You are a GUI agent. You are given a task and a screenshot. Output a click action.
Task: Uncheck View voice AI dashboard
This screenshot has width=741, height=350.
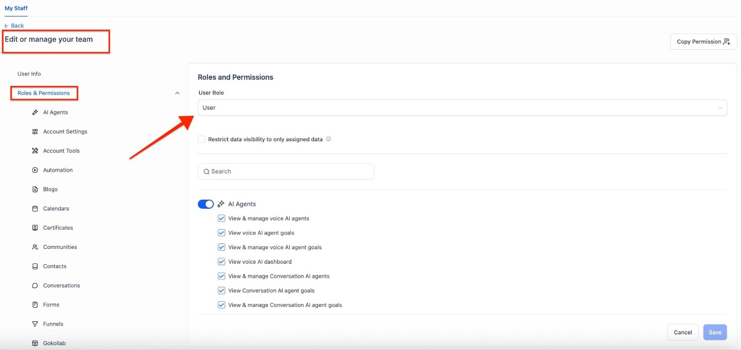coord(221,261)
